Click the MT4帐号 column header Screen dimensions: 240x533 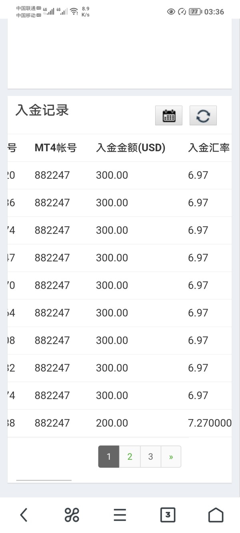(56, 148)
